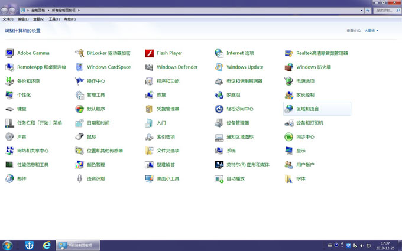Open RemoteApp 和桌面连接 icon

(x=9, y=67)
